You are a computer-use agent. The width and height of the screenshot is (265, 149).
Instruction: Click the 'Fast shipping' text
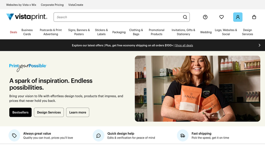(x=201, y=133)
